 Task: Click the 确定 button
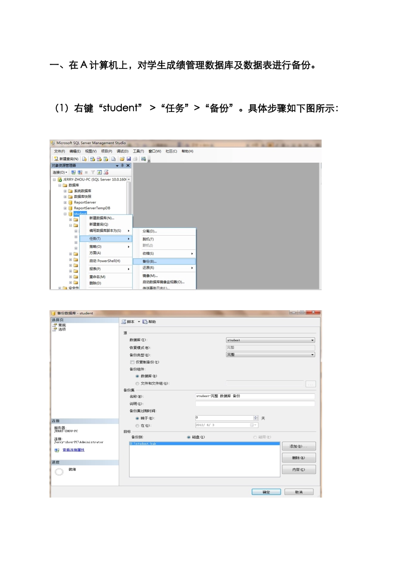pyautogui.click(x=266, y=492)
